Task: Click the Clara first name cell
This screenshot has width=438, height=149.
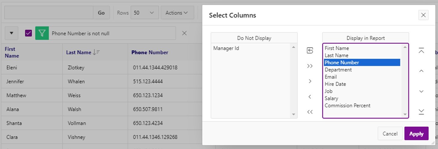Action: point(12,137)
